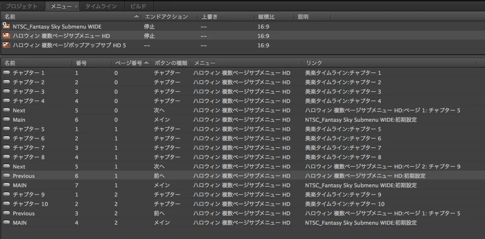This screenshot has width=485, height=239.
Task: Click the button icon beside チャプター 4
Action: [6, 101]
